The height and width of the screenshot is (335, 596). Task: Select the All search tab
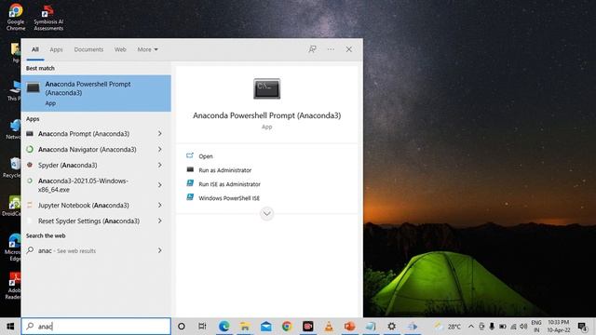35,49
